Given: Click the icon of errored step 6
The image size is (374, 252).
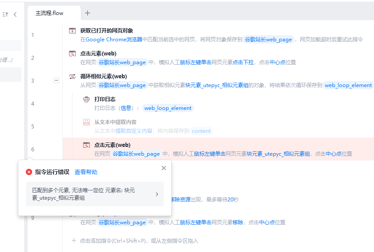Looking at the screenshot, I should [x=86, y=145].
